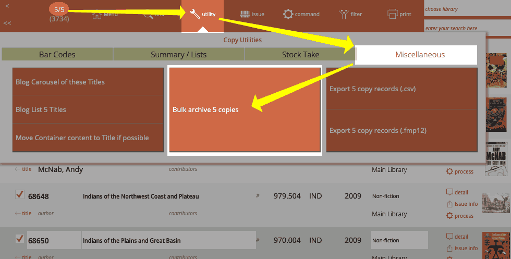This screenshot has height=259, width=511.
Task: Click Blog Carousel of these Titles
Action: (x=88, y=82)
